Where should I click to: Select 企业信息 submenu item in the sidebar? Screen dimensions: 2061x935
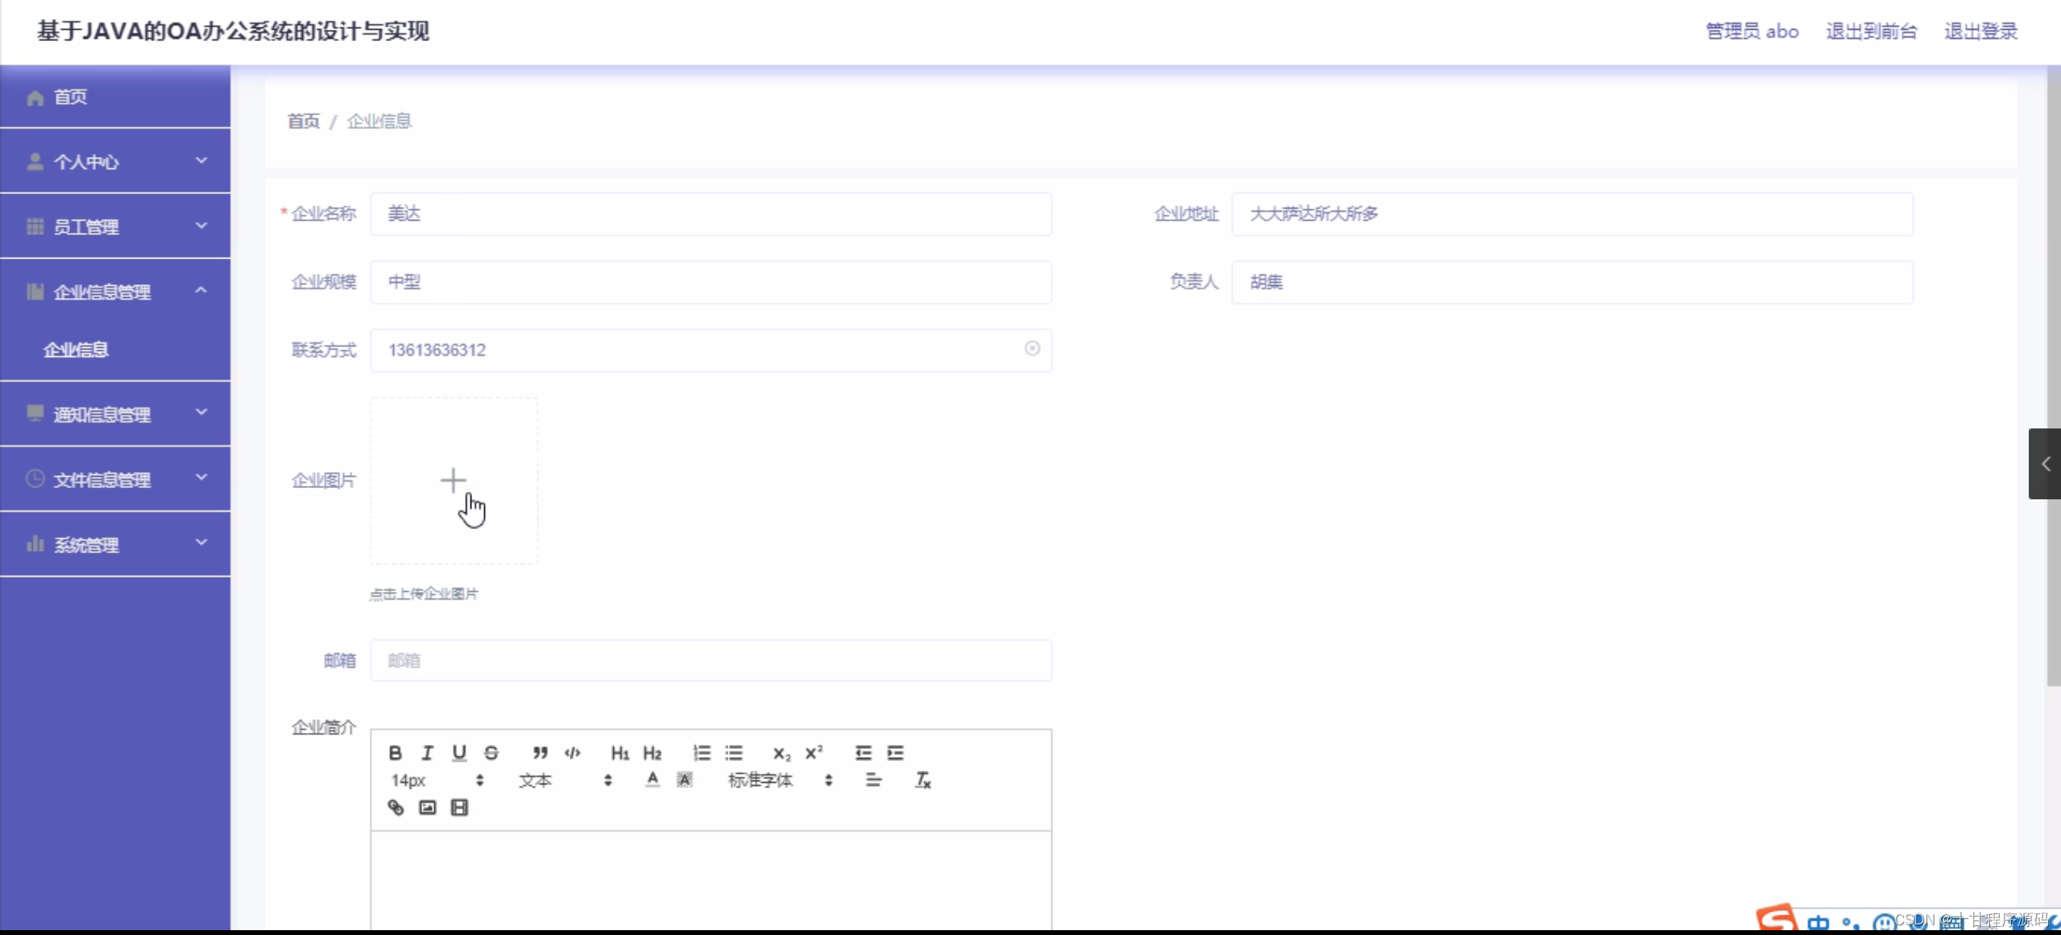point(76,350)
